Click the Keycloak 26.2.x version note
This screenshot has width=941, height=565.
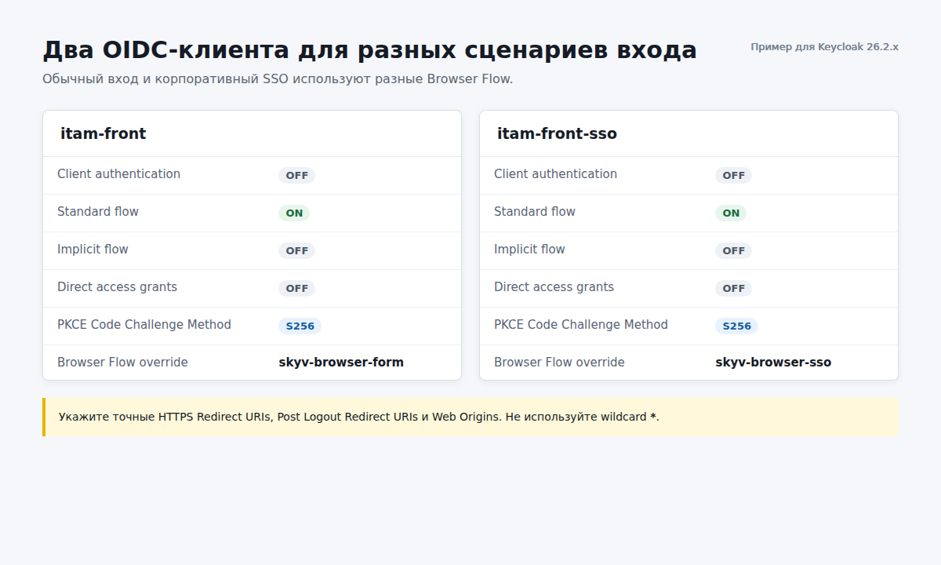(x=824, y=47)
